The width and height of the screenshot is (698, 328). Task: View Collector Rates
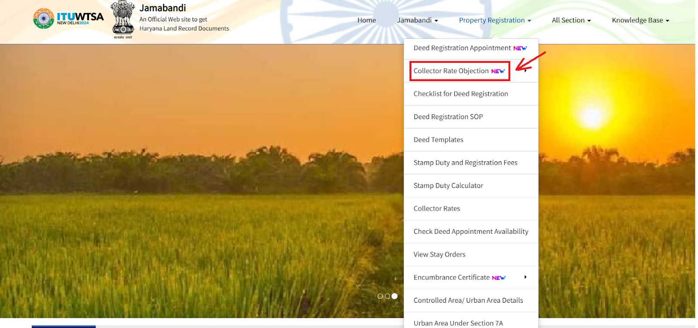(x=437, y=208)
